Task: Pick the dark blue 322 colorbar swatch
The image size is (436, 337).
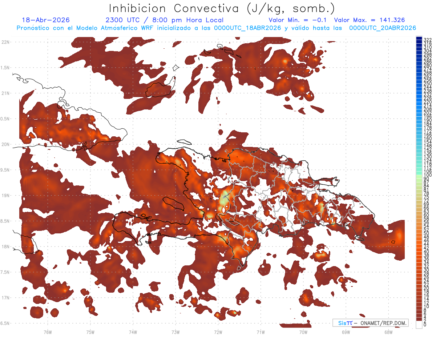Action: point(419,39)
